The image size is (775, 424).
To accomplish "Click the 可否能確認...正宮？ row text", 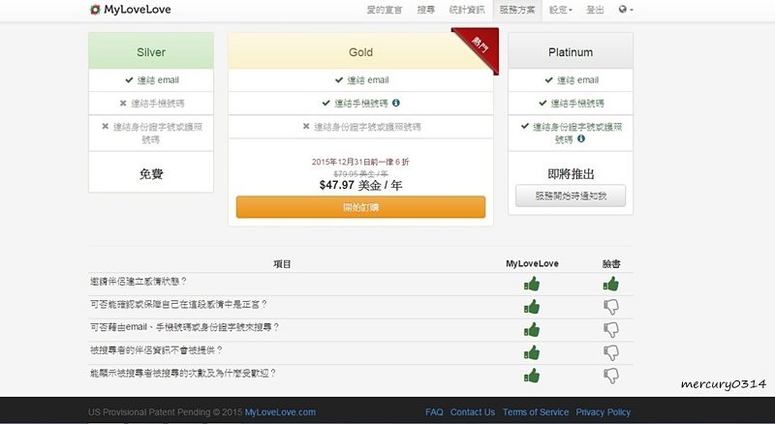I will [x=178, y=304].
